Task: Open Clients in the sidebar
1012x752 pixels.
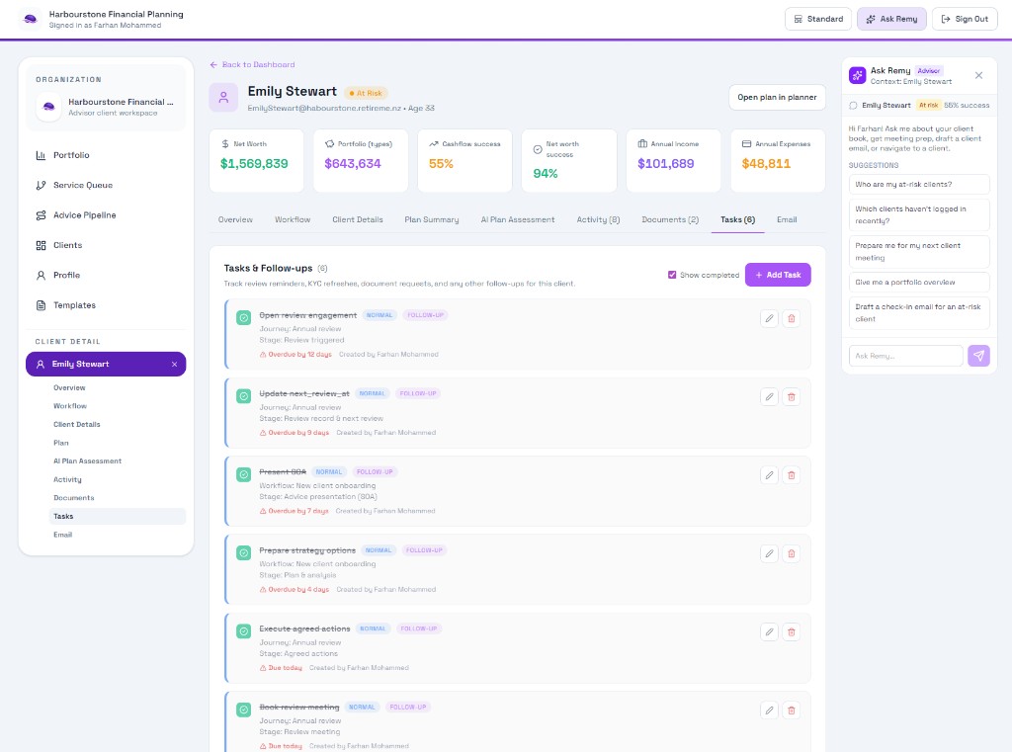Action: [x=106, y=245]
